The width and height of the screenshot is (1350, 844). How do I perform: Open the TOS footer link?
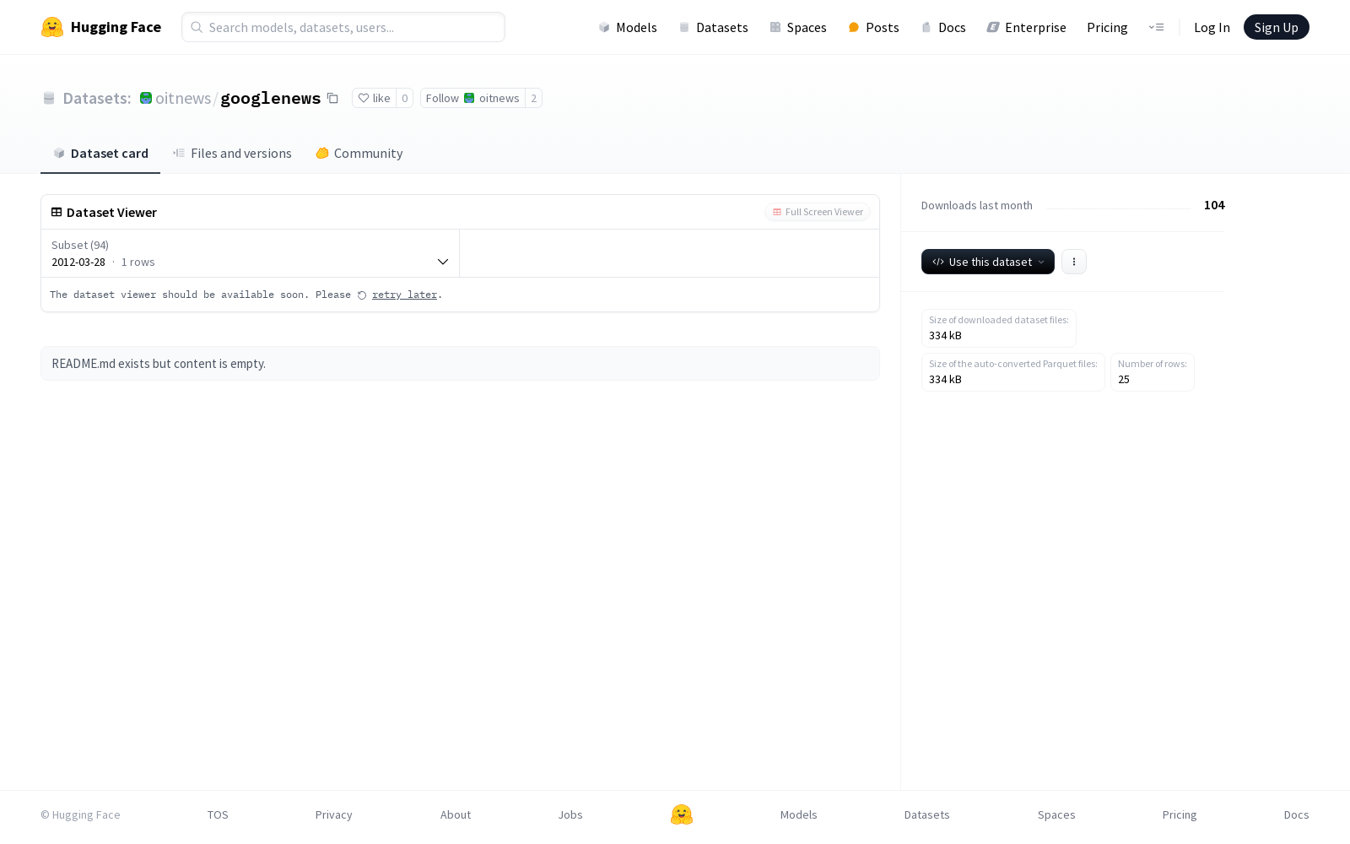[x=218, y=814]
